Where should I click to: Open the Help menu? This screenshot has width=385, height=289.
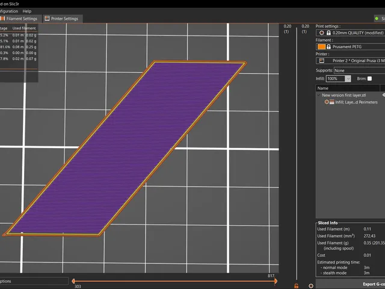pyautogui.click(x=26, y=11)
